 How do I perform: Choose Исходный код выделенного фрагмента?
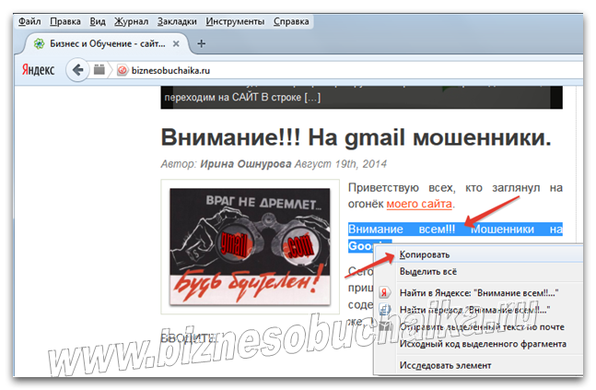(478, 344)
